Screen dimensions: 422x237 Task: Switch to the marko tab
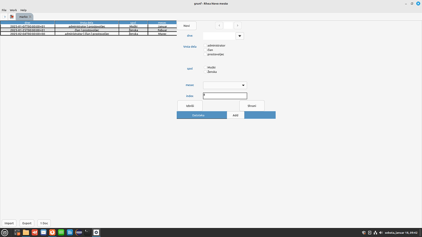[x=23, y=17]
